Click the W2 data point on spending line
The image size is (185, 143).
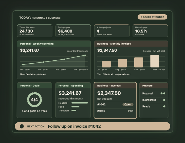43,62
